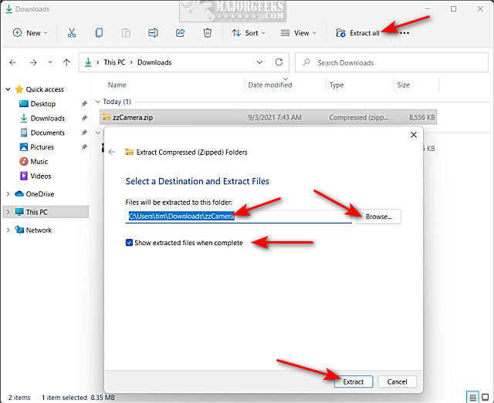The width and height of the screenshot is (494, 403).
Task: Click the Refresh icon by address bar
Action: 279,62
